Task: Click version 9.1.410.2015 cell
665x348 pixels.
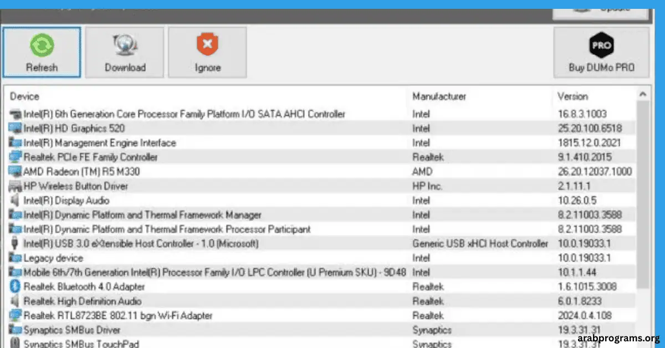Action: (585, 157)
